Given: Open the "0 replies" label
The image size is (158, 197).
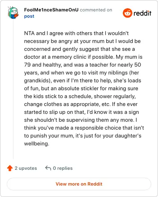Looking at the screenshot, I should [x=63, y=168].
